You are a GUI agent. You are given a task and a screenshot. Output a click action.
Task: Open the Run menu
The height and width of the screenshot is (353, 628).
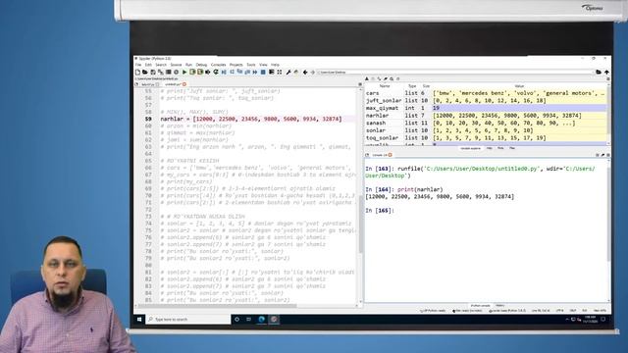pyautogui.click(x=188, y=65)
